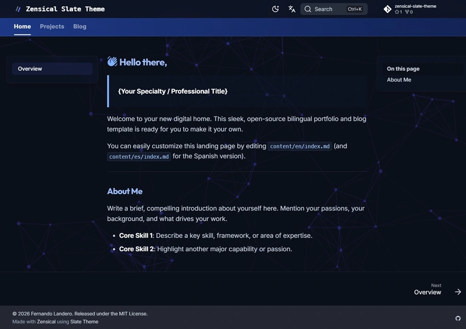466x329 pixels.
Task: Click the content/en/index.md code snippet
Action: [300, 146]
